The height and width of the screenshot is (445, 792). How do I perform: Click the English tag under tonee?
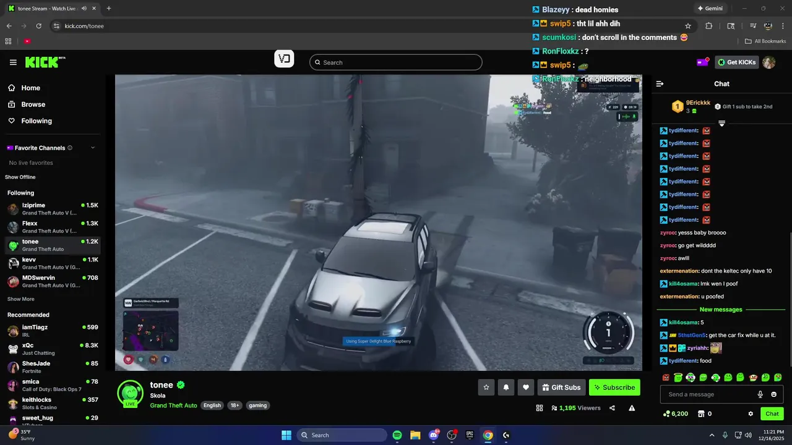click(x=212, y=405)
